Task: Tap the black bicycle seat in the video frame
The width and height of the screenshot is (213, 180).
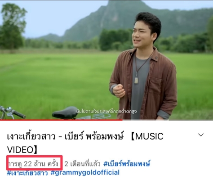Action: [x=65, y=113]
